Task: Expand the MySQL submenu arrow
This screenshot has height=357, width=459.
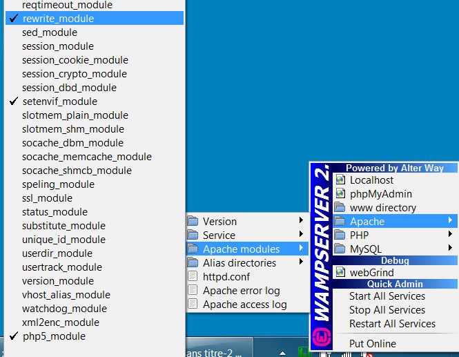Action: [450, 248]
